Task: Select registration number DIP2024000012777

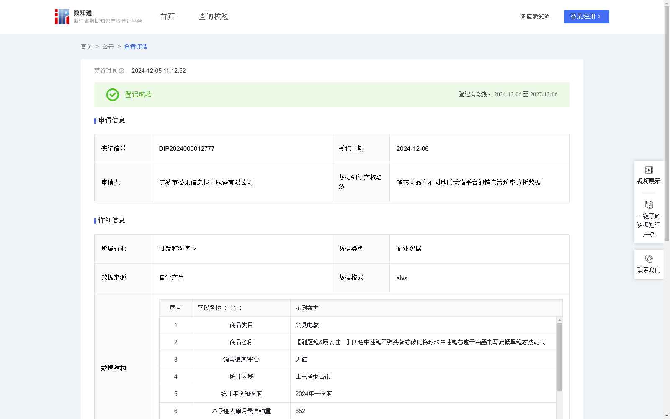Action: click(187, 149)
